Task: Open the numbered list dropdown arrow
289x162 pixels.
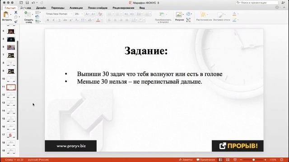Action: point(121,14)
